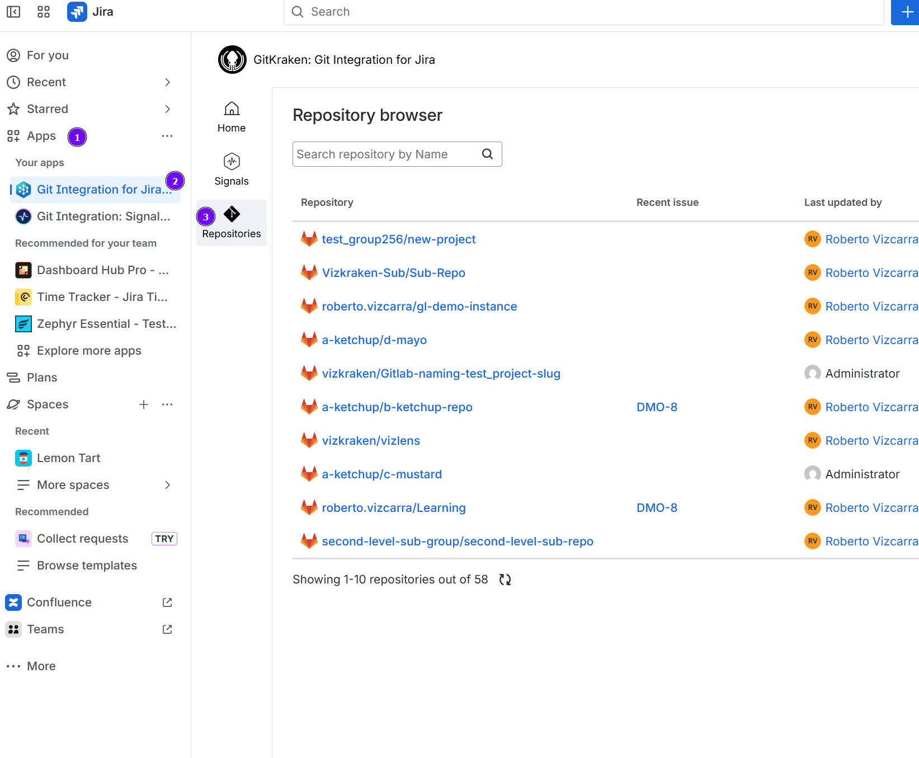This screenshot has width=919, height=758.
Task: Open Signals in GitKraken side navigation
Action: tap(232, 170)
